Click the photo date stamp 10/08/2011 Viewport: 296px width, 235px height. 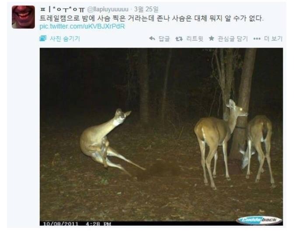(60, 224)
